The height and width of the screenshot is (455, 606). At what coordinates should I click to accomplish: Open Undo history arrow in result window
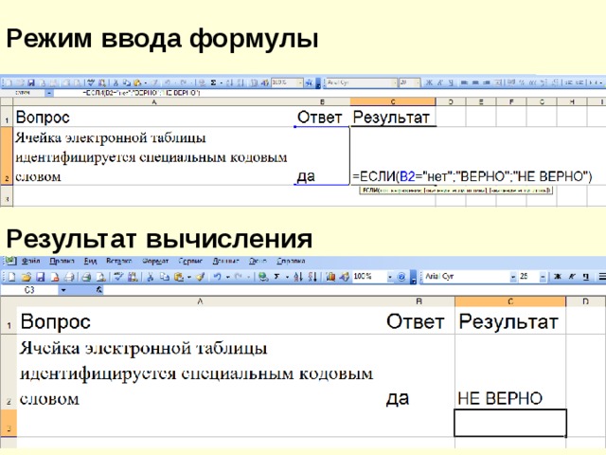pyautogui.click(x=227, y=277)
